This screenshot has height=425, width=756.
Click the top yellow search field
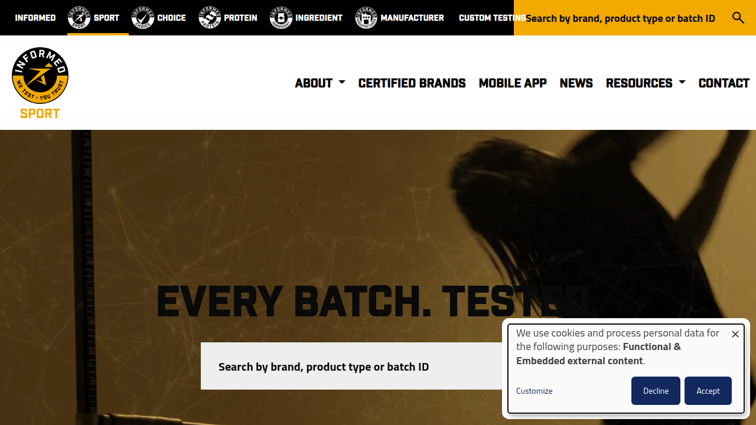[620, 18]
